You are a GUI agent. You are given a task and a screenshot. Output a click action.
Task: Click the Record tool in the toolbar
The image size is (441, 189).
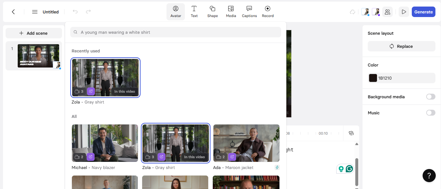click(x=268, y=12)
